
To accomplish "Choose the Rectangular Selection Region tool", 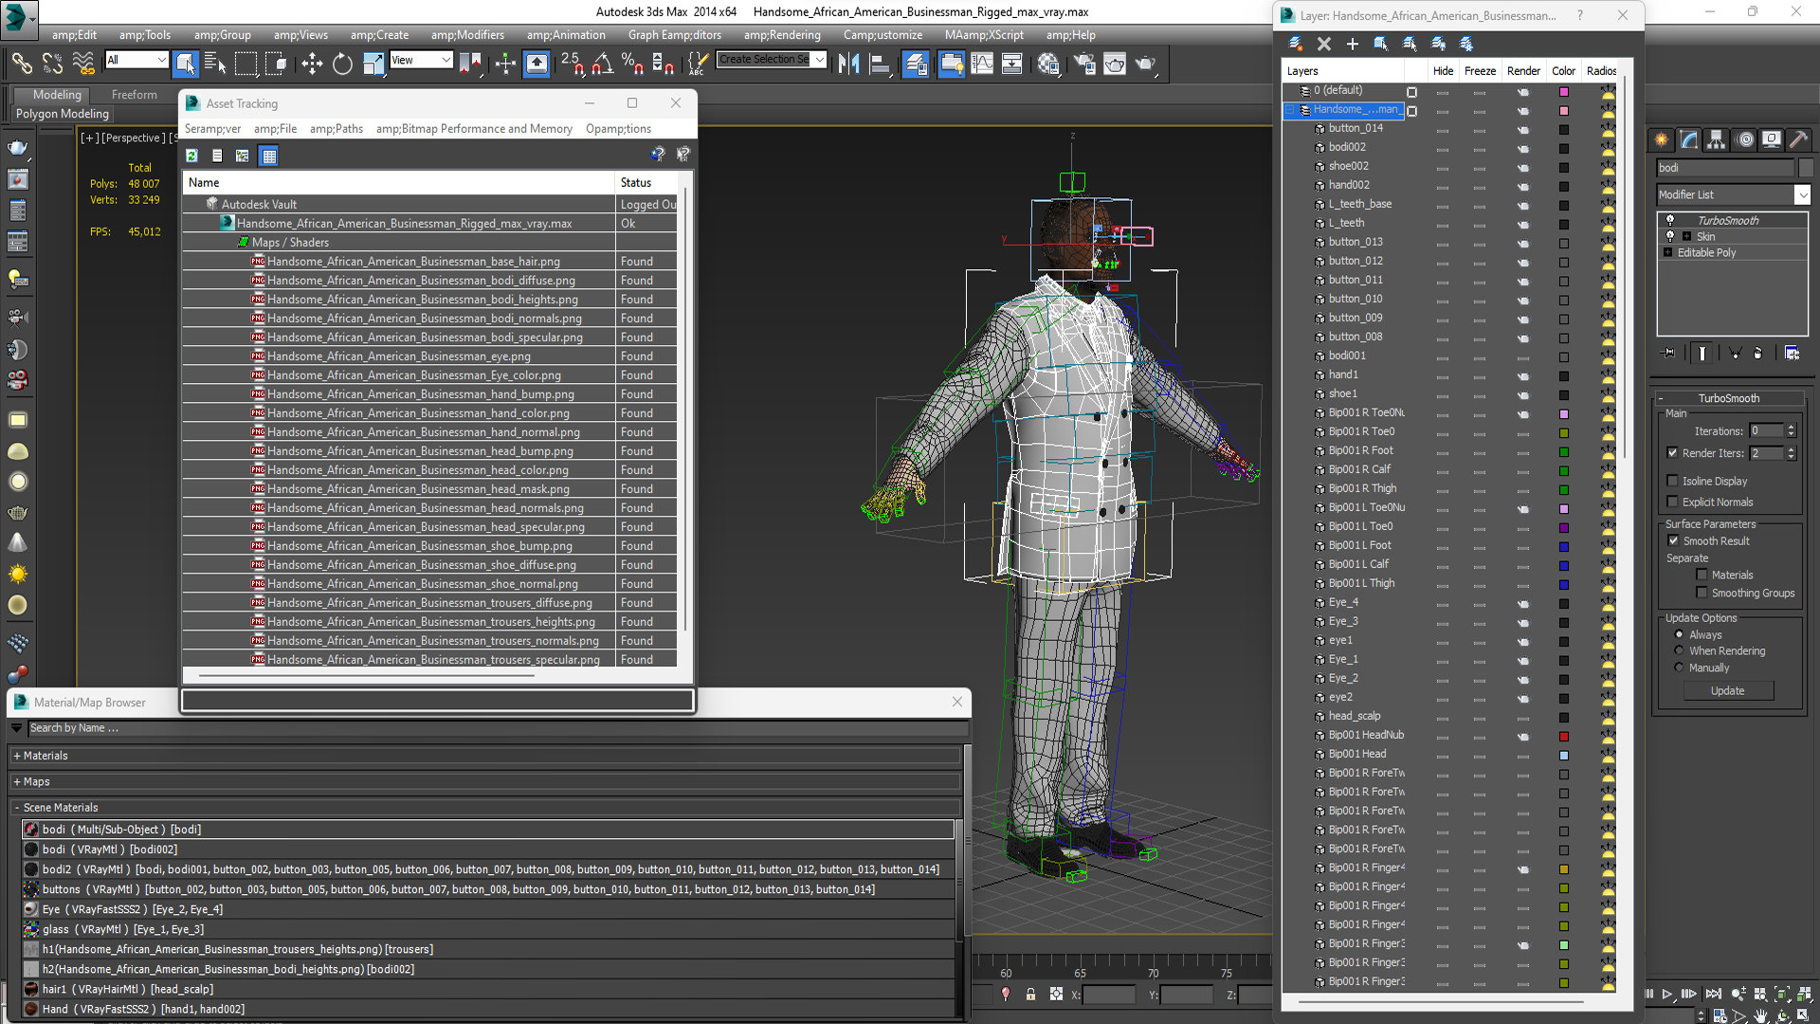I will coord(246,64).
